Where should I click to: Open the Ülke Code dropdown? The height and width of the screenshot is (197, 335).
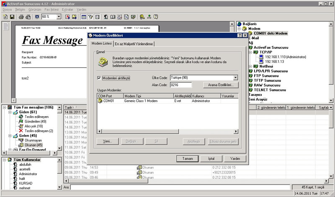pos(235,78)
